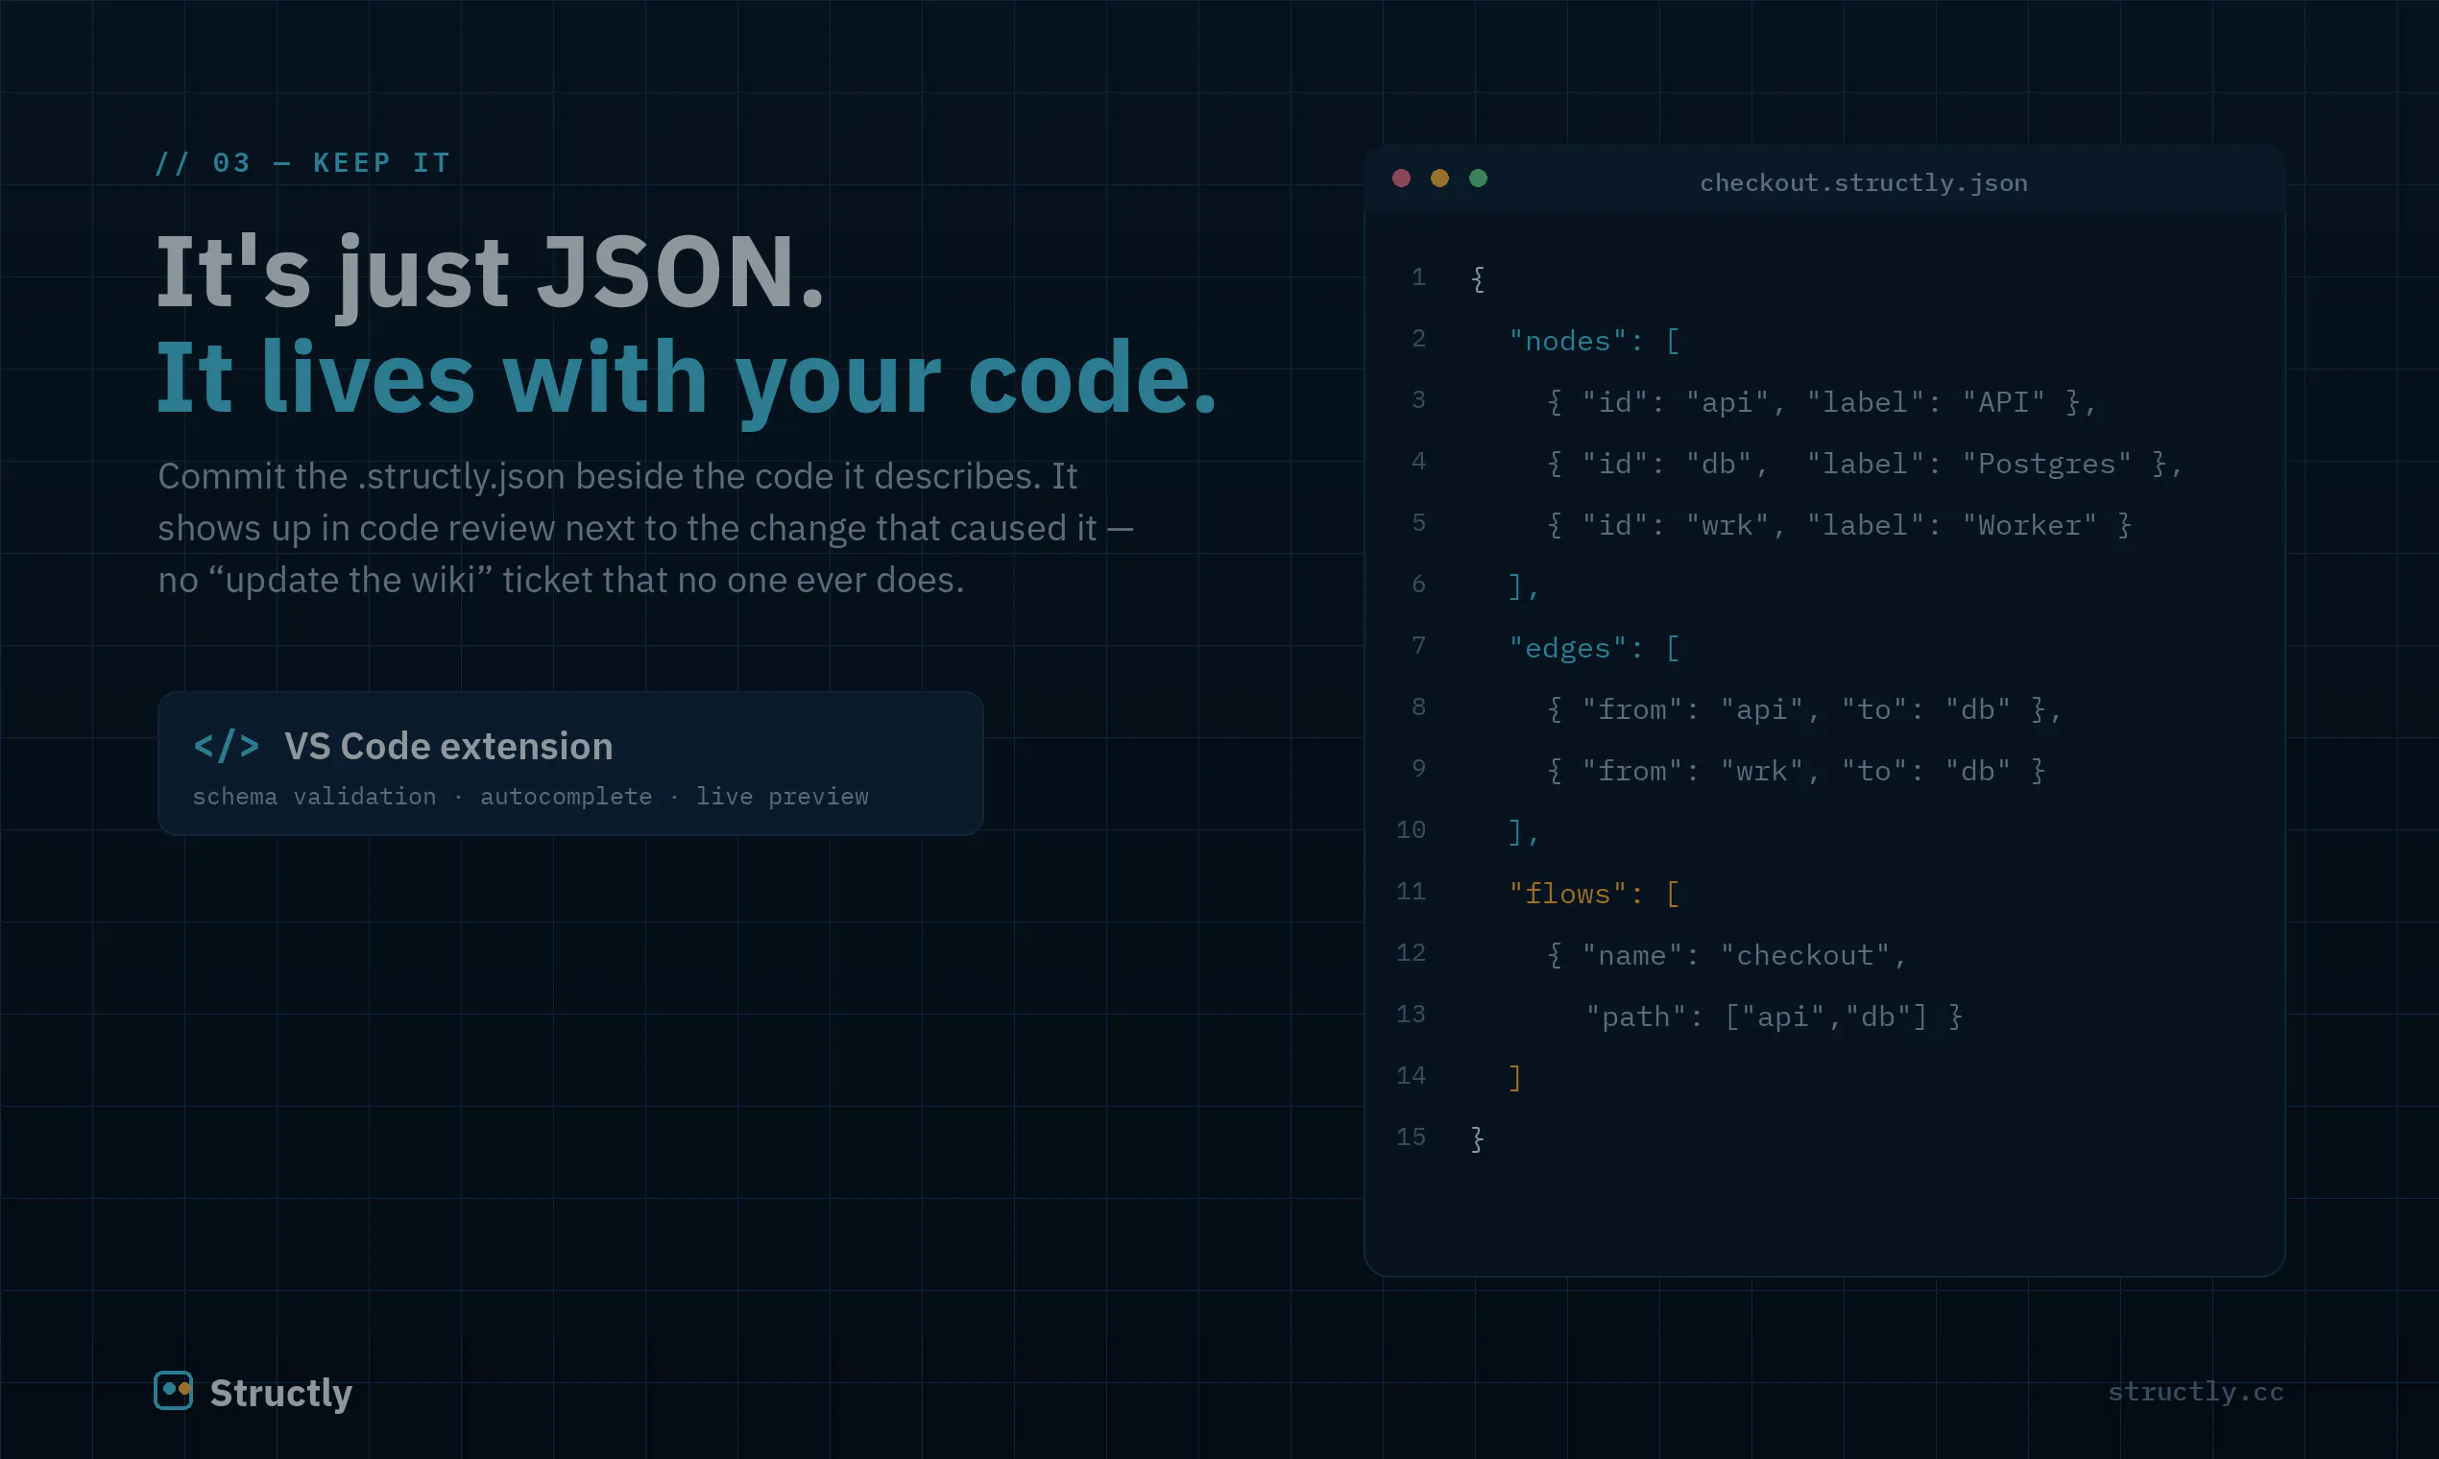2439x1459 pixels.
Task: Click line number 14 in the gutter
Action: point(1411,1077)
